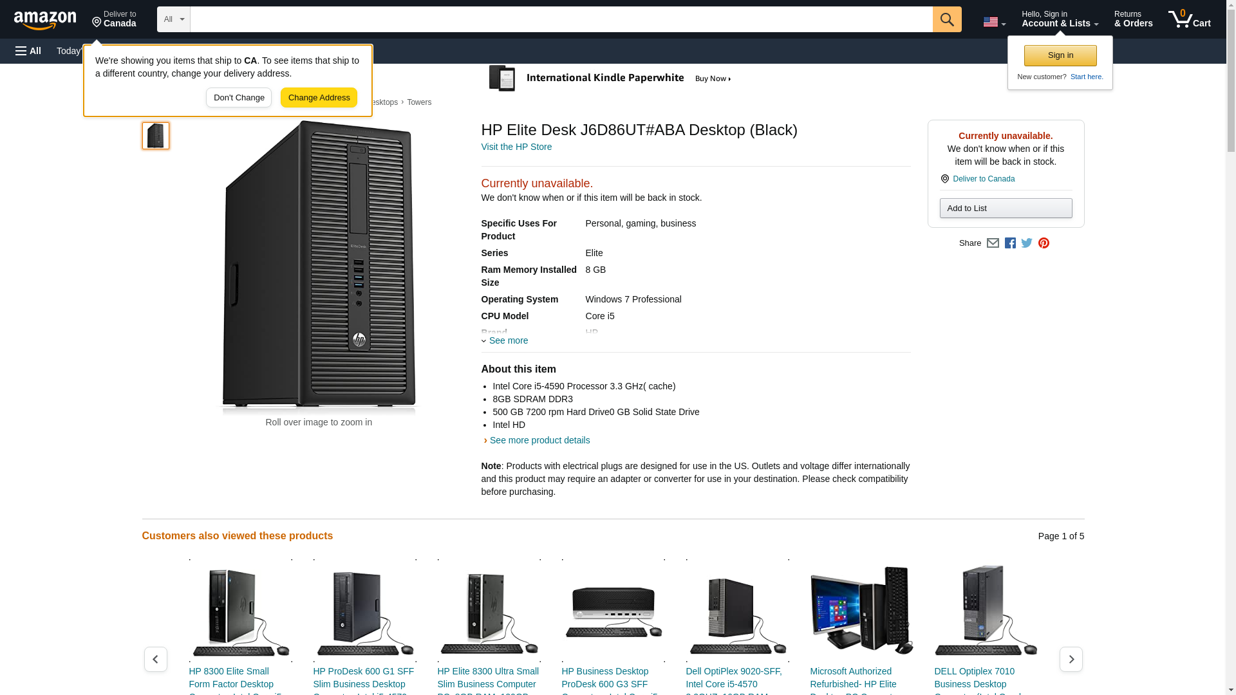This screenshot has width=1236, height=695.
Task: Share product via email icon
Action: click(993, 243)
